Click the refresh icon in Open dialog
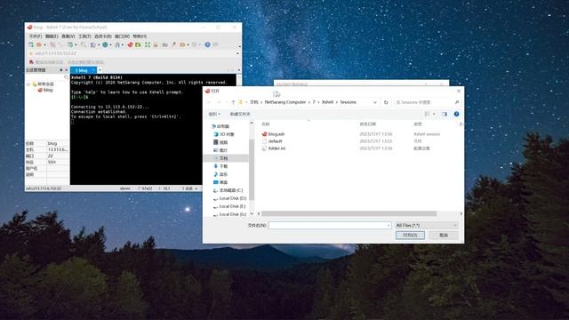This screenshot has height=320, width=569. (386, 102)
